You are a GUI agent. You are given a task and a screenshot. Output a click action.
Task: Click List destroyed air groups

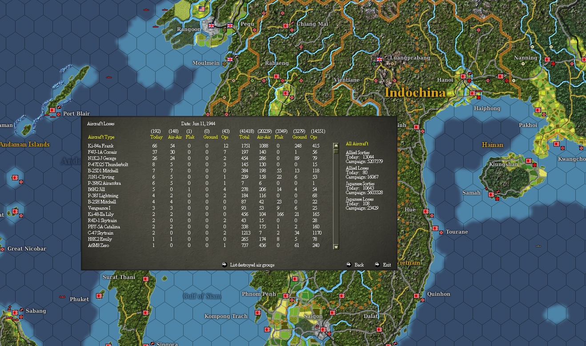248,265
